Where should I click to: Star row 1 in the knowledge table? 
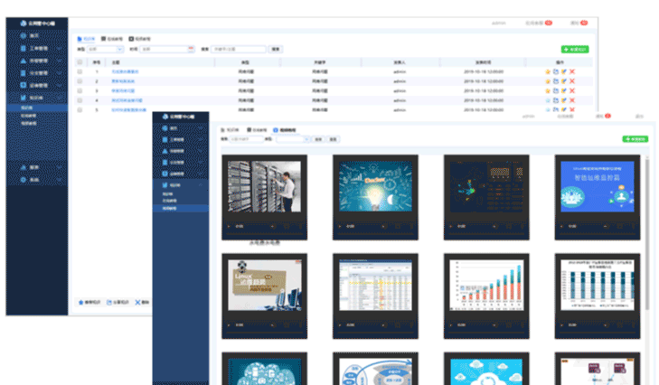click(x=548, y=72)
